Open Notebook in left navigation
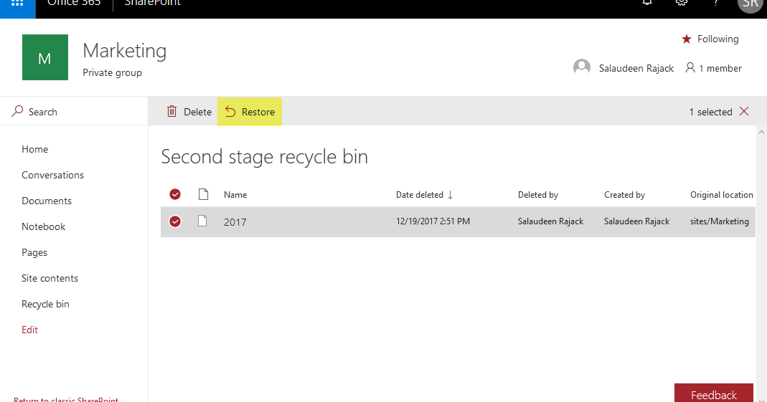The width and height of the screenshot is (767, 402). (44, 226)
